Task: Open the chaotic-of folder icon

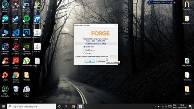Action: pyautogui.click(x=187, y=20)
